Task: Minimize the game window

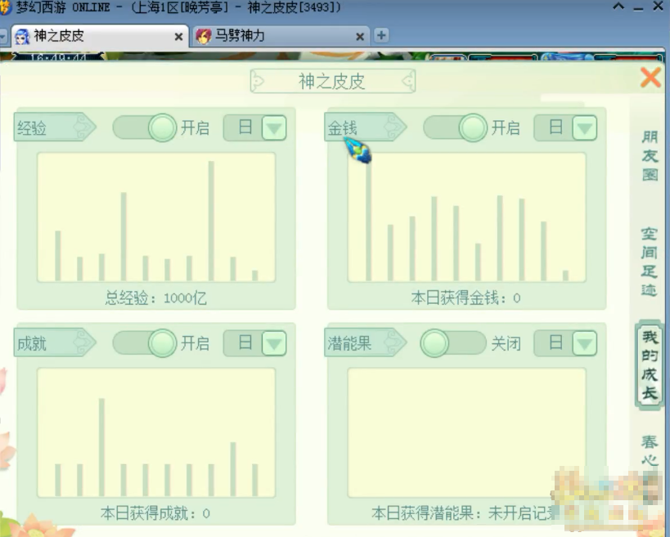Action: [638, 8]
